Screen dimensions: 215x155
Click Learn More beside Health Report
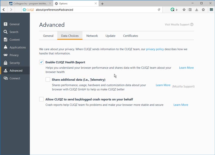186,68
